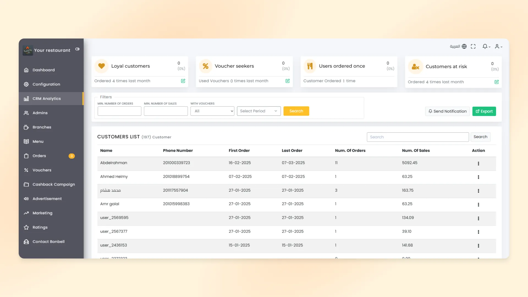Open action menu for Amr galal
The width and height of the screenshot is (528, 297).
[x=479, y=205]
